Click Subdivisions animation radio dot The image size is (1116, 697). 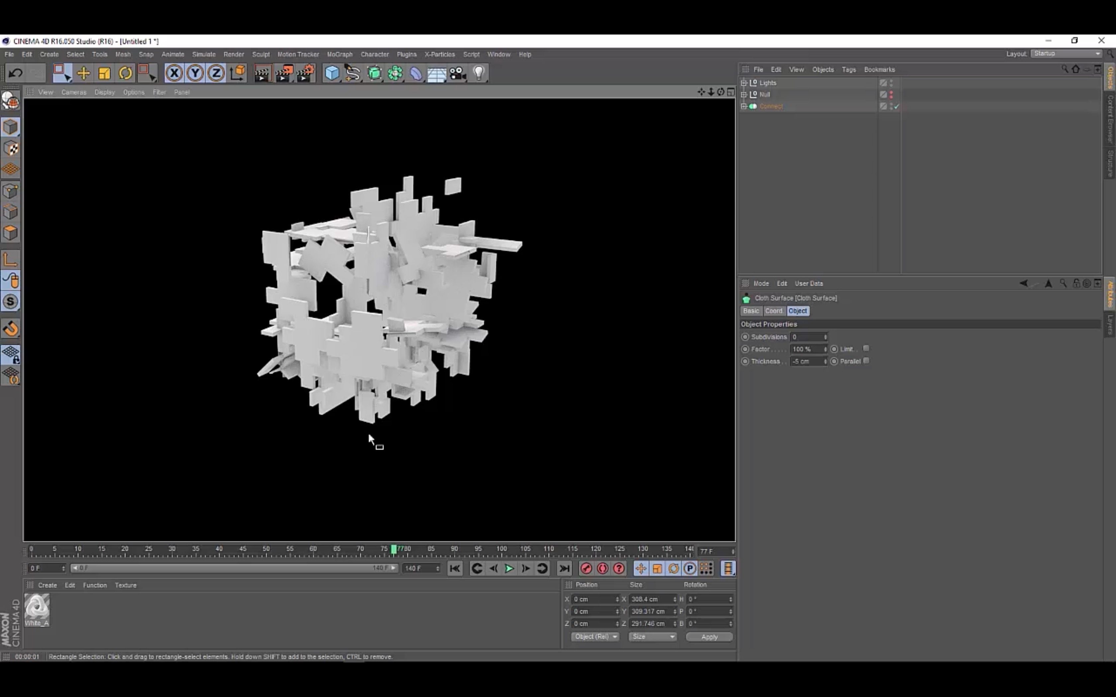click(745, 337)
